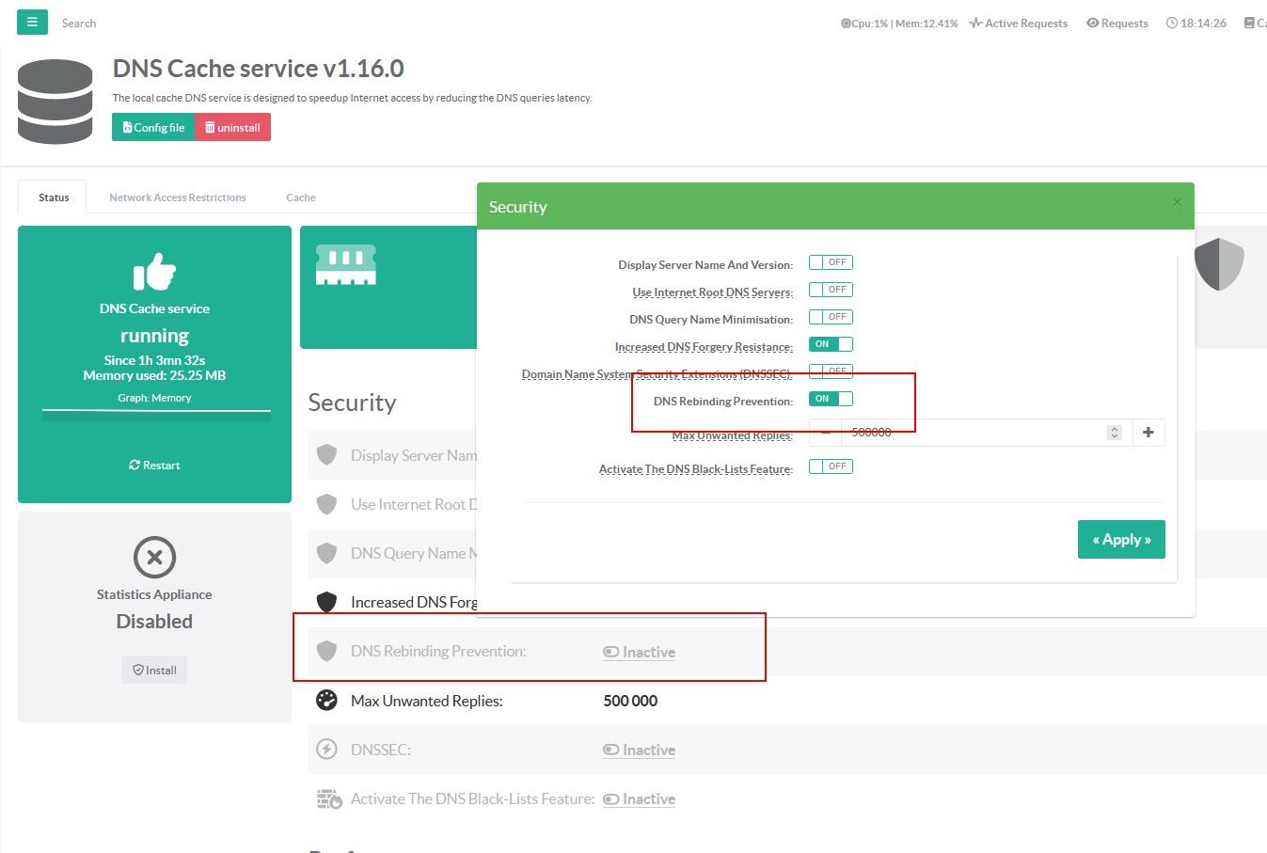Click the spinner arrows in Max Unwanted Replies
Screen dimensions: 1267x853
[x=1115, y=433]
